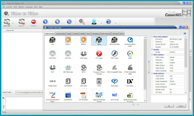Image resolution: width=194 pixels, height=116 pixels.
Task: Select the AVI video profile icon
Action: pos(52,40)
